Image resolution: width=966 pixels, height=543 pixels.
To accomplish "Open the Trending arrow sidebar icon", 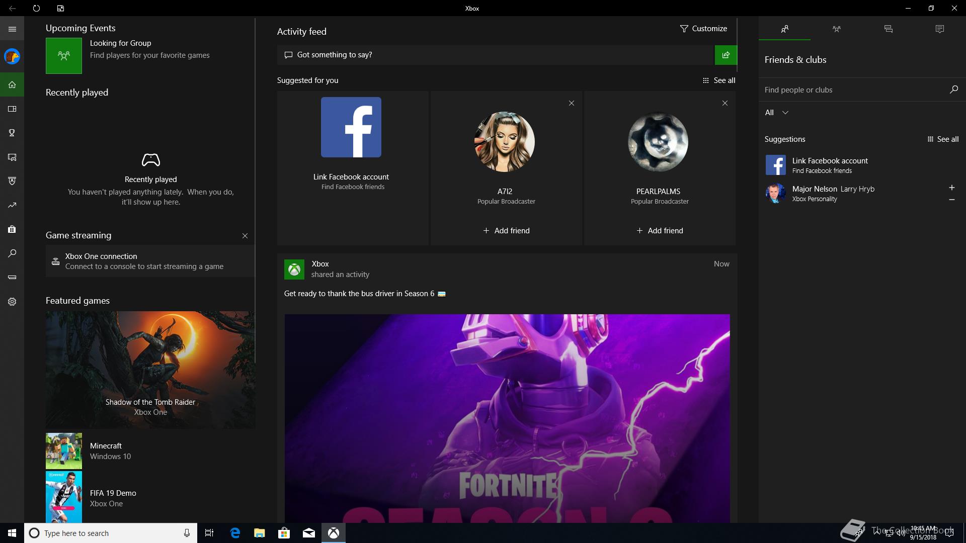I will (12, 205).
